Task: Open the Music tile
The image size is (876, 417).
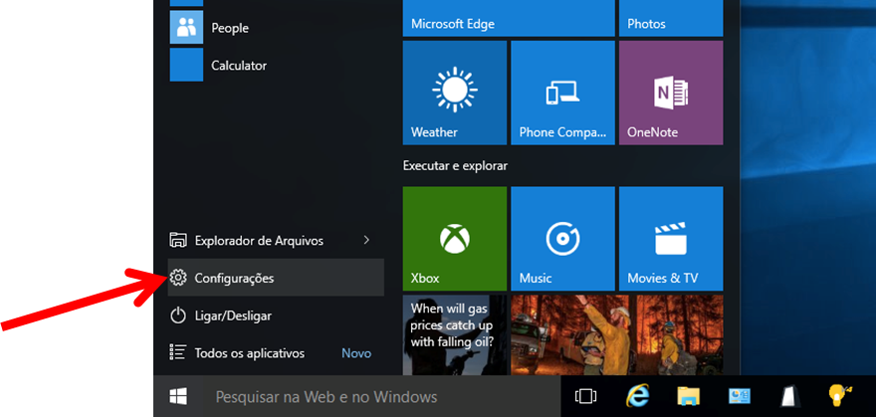Action: click(562, 239)
